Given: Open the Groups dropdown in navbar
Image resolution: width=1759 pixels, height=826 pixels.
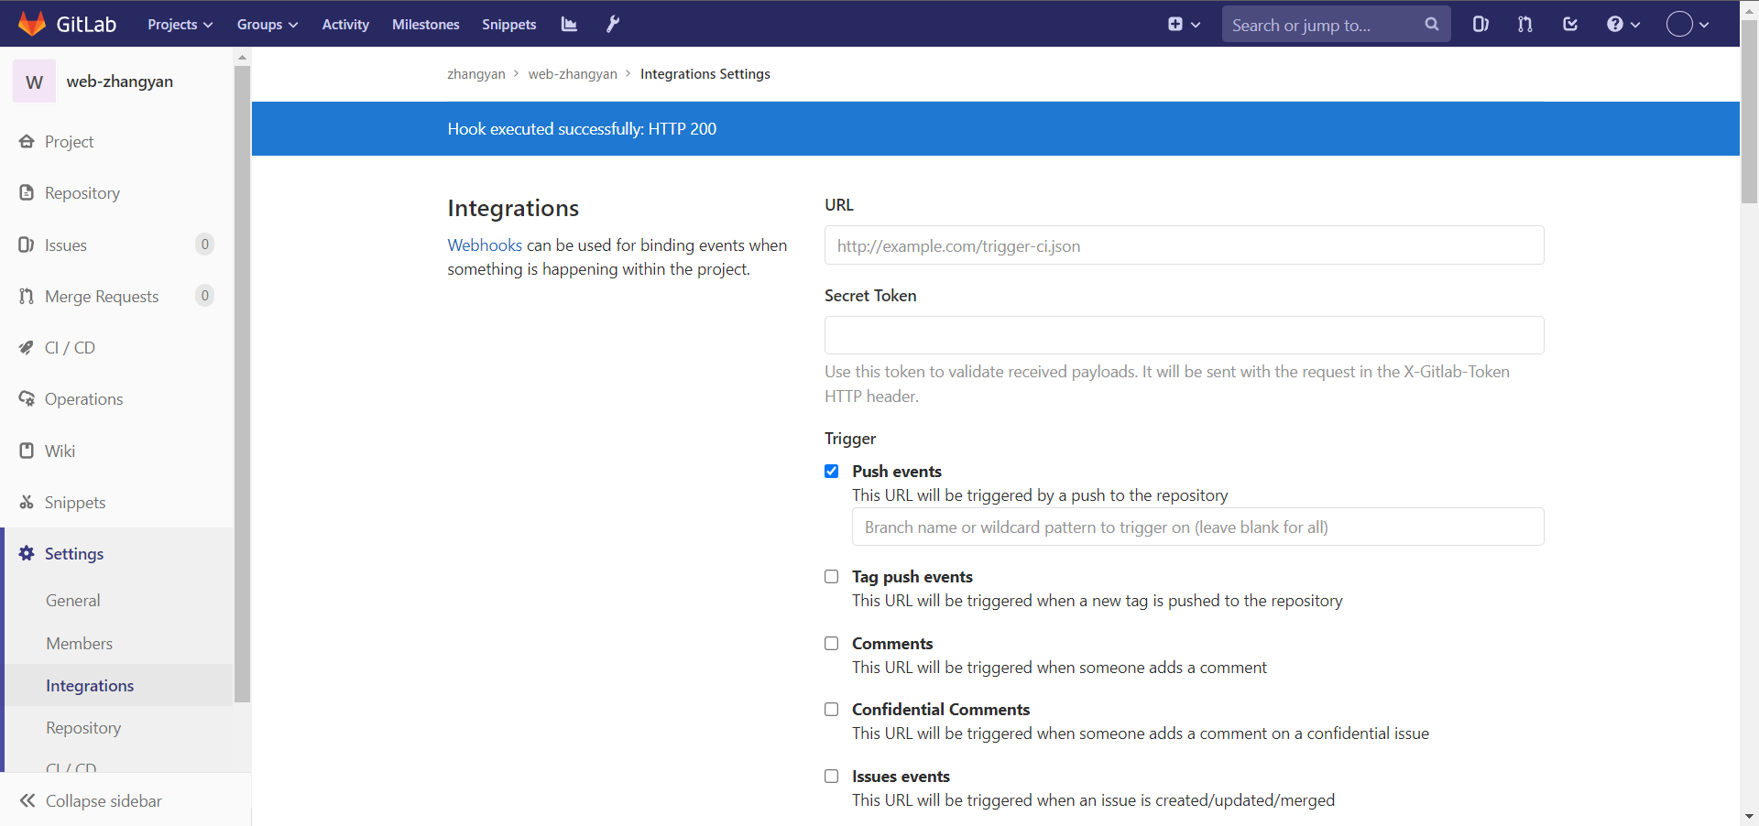Looking at the screenshot, I should [267, 25].
